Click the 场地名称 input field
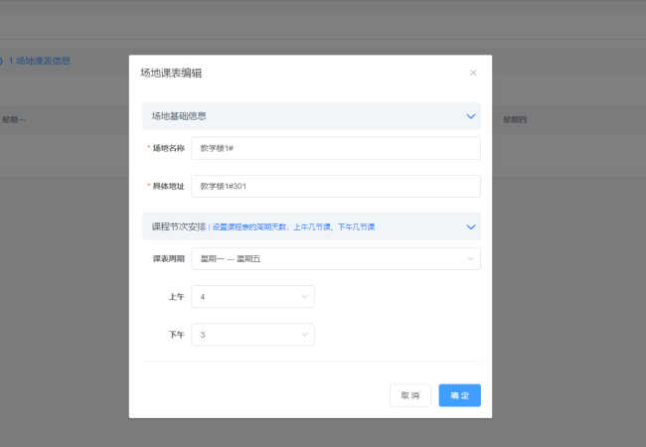The width and height of the screenshot is (646, 447). pyautogui.click(x=336, y=148)
